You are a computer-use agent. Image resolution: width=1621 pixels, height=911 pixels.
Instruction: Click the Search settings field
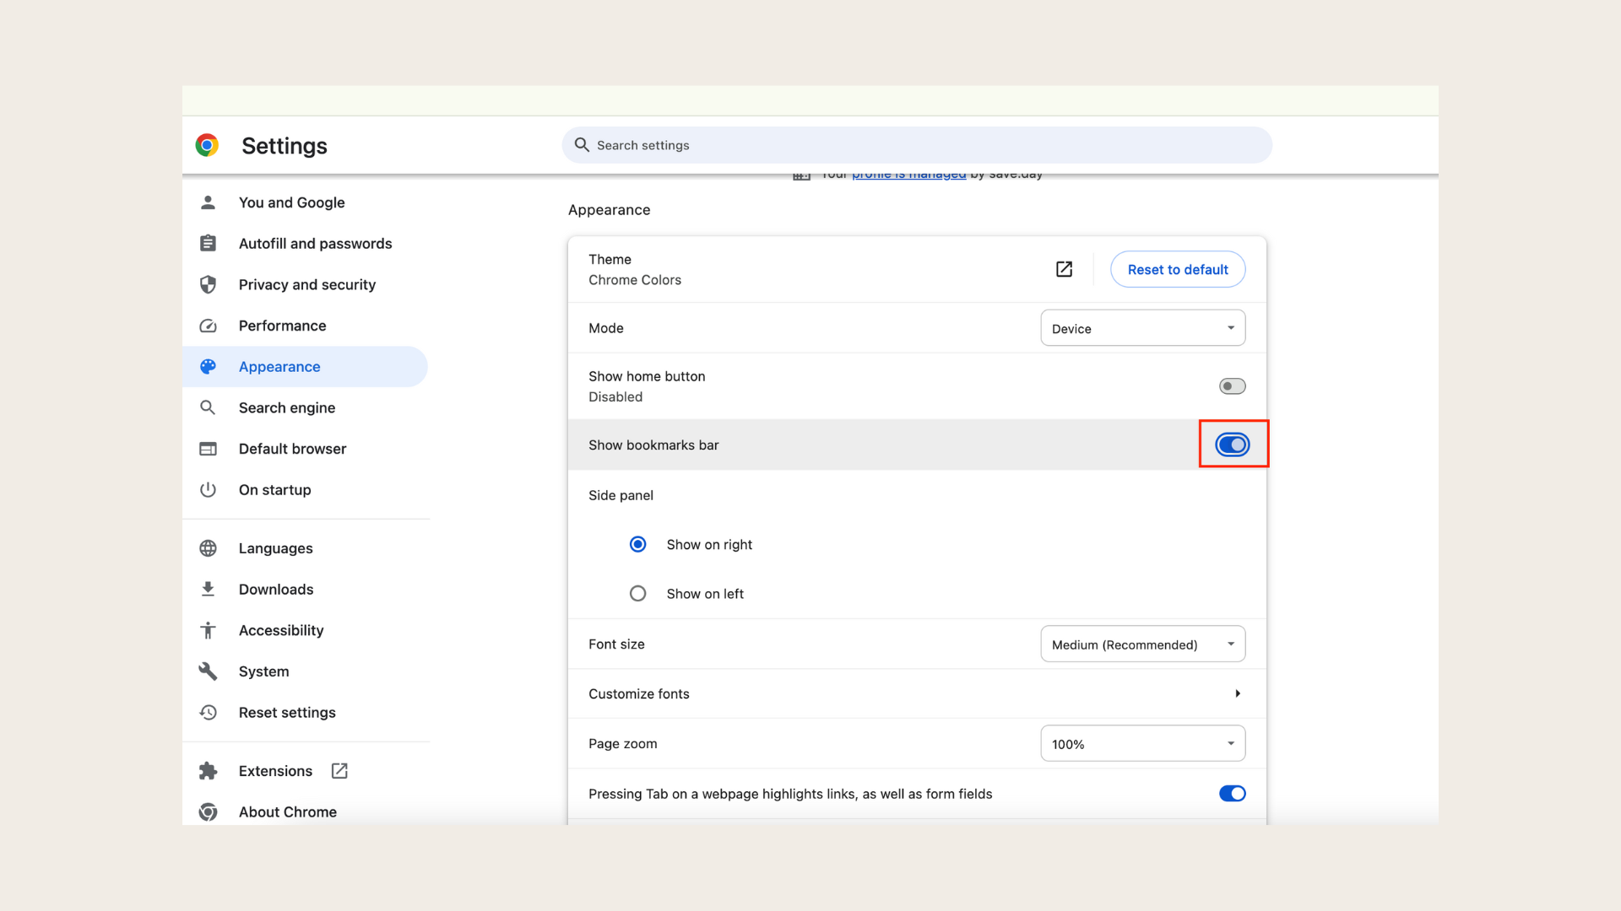coord(915,144)
